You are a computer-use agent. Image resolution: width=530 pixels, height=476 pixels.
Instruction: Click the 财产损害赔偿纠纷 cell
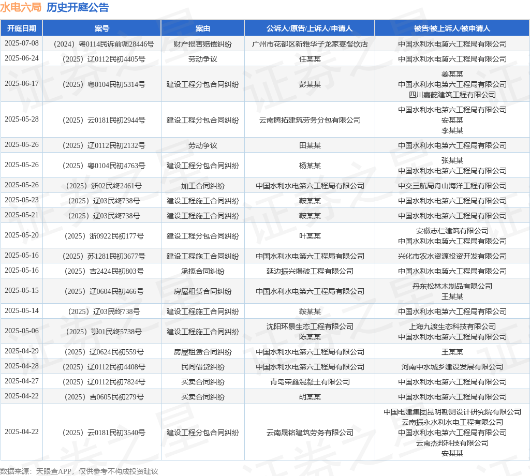coord(203,44)
